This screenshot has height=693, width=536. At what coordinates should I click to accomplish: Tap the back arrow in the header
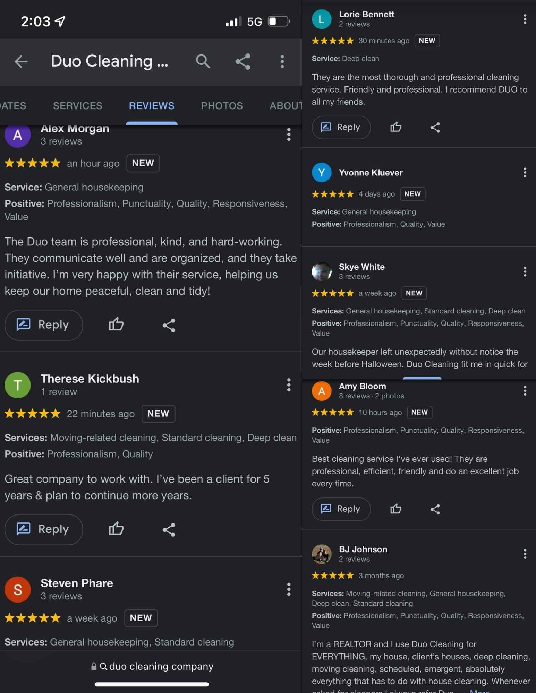pos(21,62)
